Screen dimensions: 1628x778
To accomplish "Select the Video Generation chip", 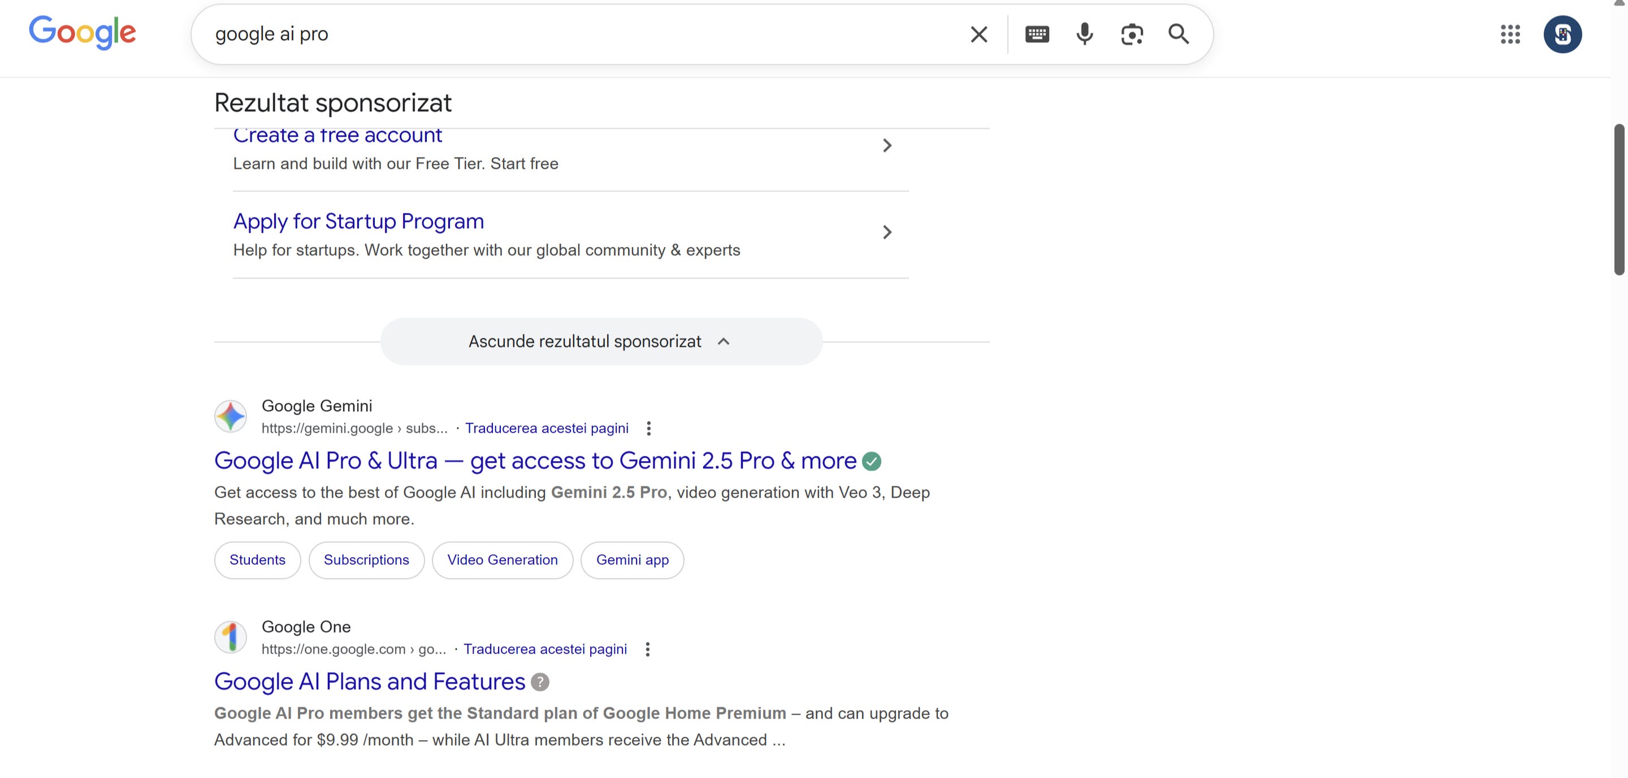I will pos(502,560).
